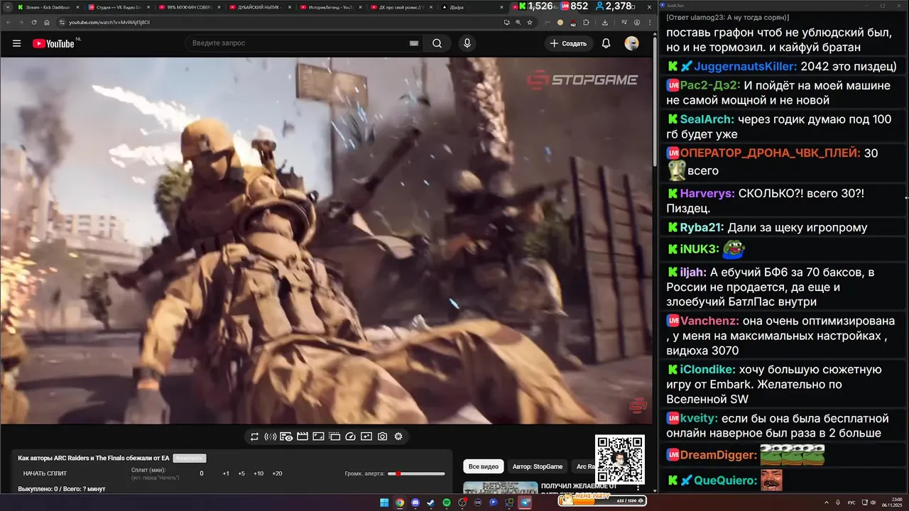
Task: Open Steam from the taskbar
Action: tap(431, 502)
